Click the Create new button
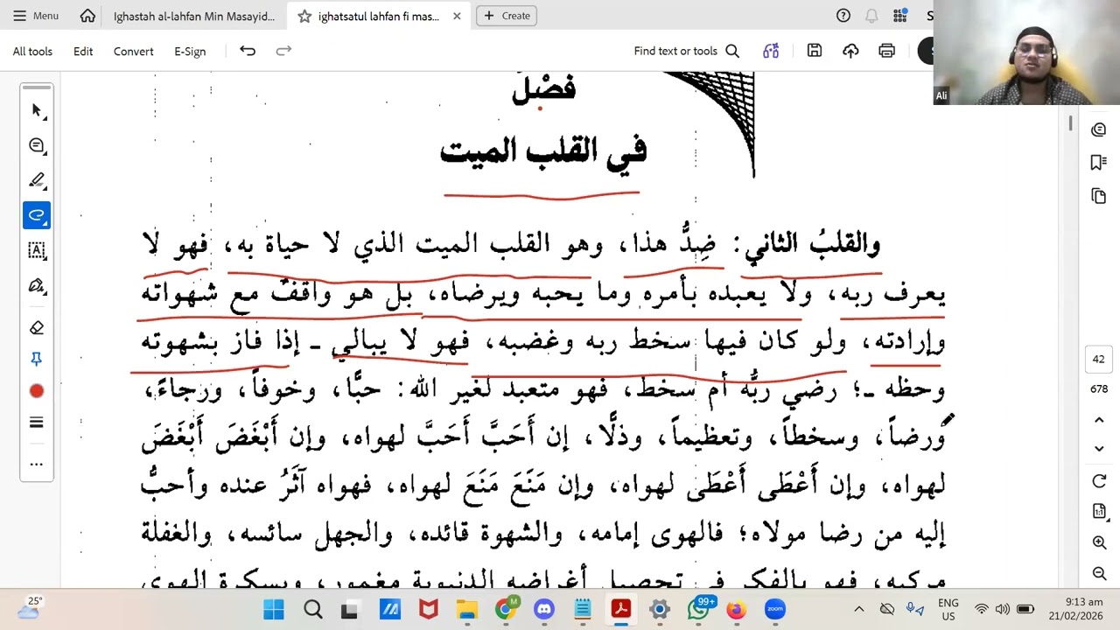The width and height of the screenshot is (1120, 630). click(x=507, y=16)
